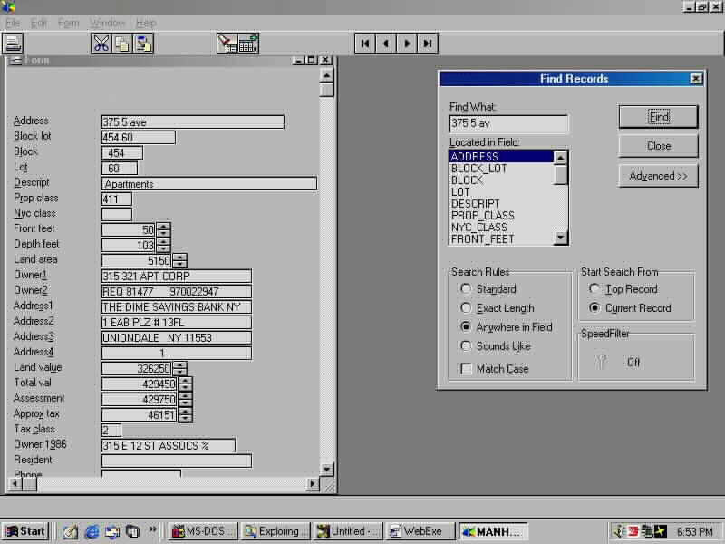Image resolution: width=725 pixels, height=544 pixels.
Task: Click the Print toolbar icon
Action: coord(13,43)
